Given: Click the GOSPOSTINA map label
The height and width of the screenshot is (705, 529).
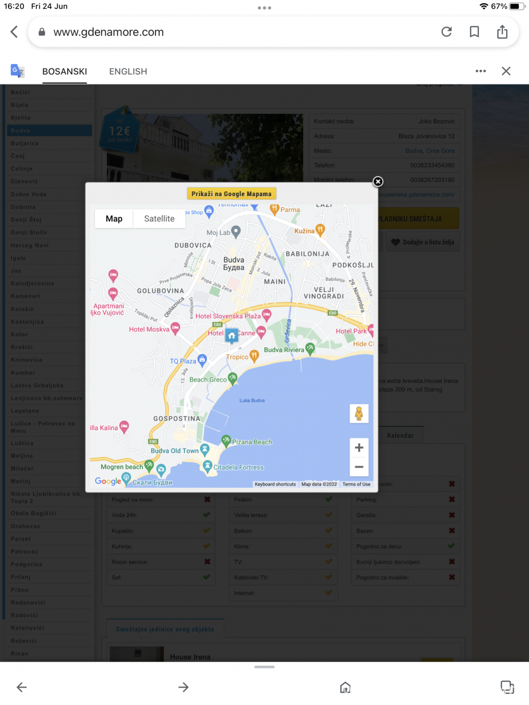Looking at the screenshot, I should [177, 418].
